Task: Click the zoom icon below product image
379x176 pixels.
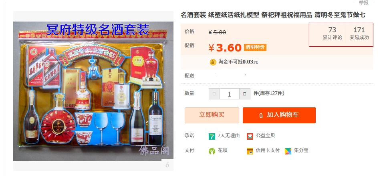Action: [167, 165]
